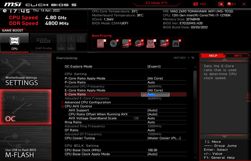This screenshot has height=161, width=251.
Task: Select XMP profile number 2 button
Action: point(71,38)
